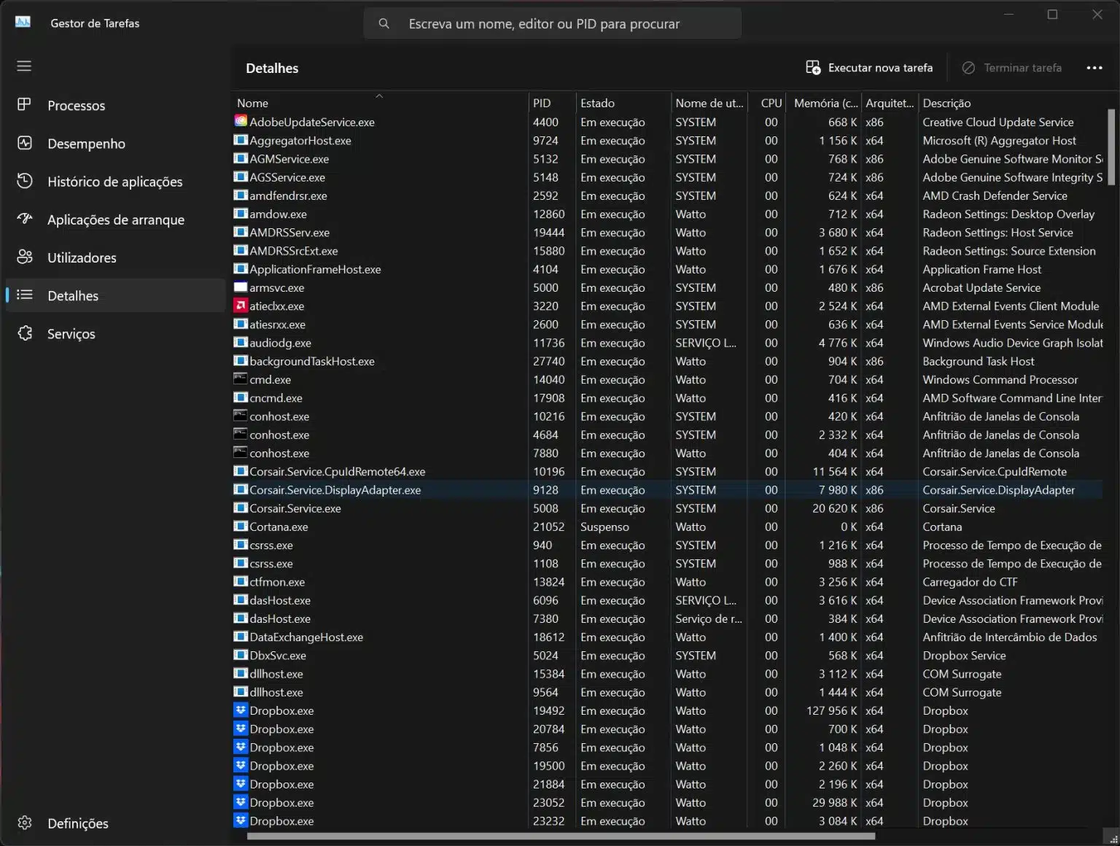The width and height of the screenshot is (1120, 846).
Task: Click Radeon Settings: Desktop Overlay description
Action: tap(1008, 214)
